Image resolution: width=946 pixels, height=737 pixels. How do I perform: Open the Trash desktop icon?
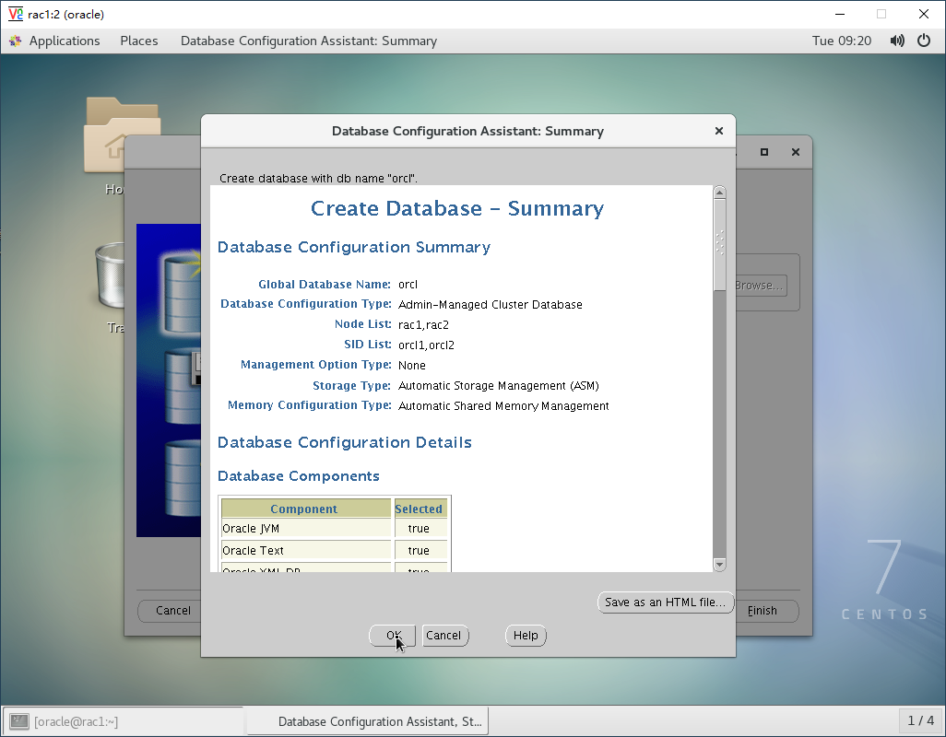click(x=109, y=276)
